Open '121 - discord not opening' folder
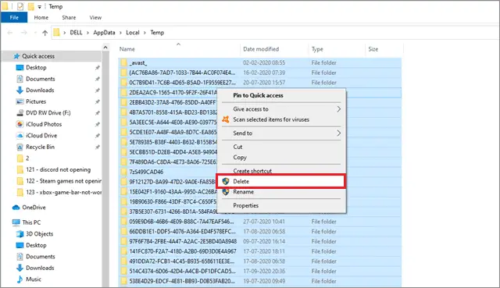The width and height of the screenshot is (500, 288). tap(58, 170)
